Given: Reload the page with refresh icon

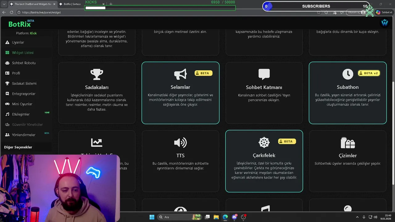Looking at the screenshot, I should (x=11, y=12).
